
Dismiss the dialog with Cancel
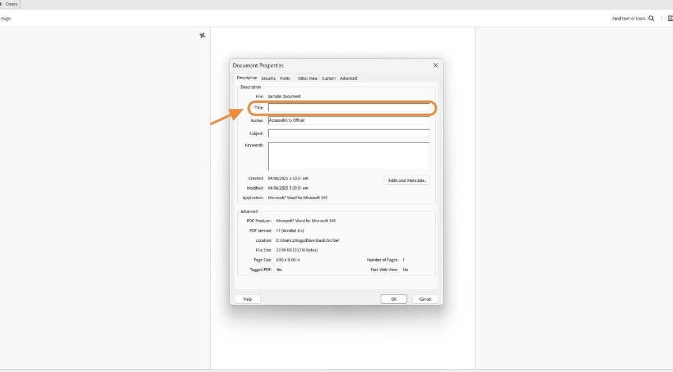425,298
